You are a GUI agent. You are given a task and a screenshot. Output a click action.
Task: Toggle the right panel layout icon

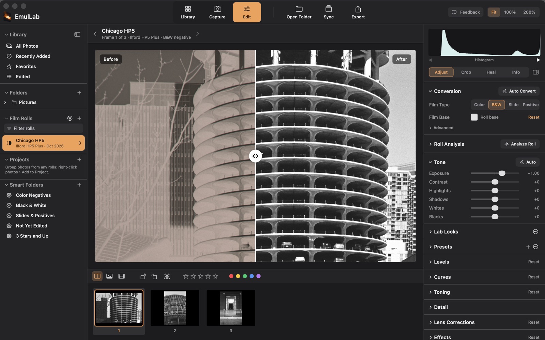536,72
